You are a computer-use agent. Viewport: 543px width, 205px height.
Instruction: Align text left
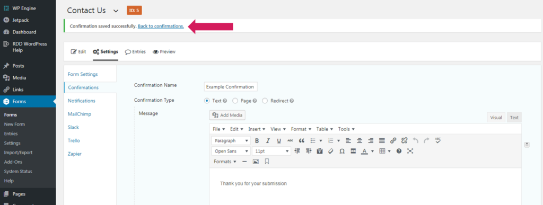tap(348, 141)
